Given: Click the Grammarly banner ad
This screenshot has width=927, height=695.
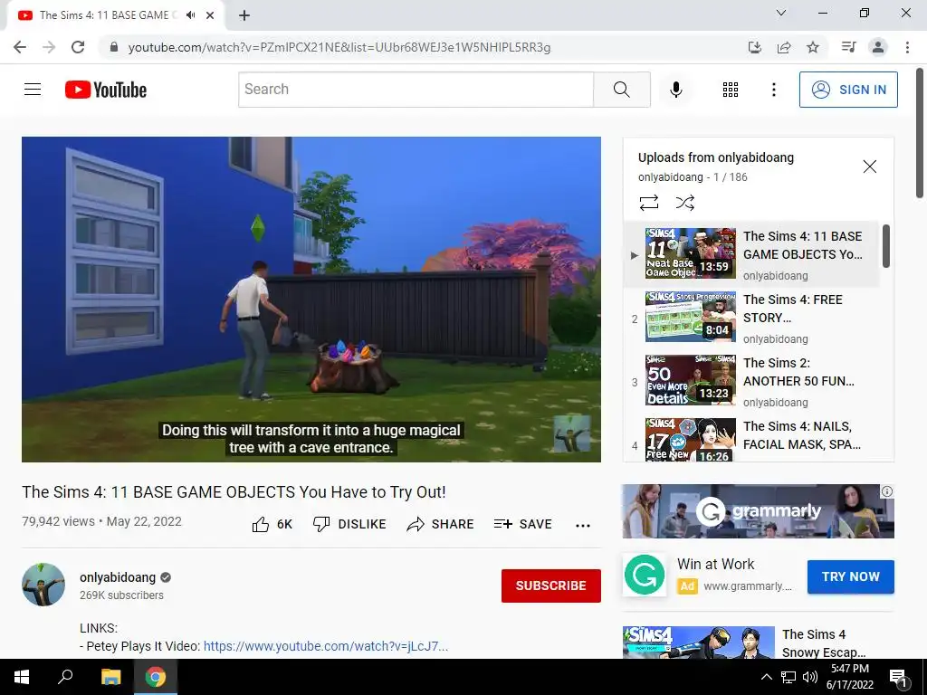Looking at the screenshot, I should [x=758, y=511].
